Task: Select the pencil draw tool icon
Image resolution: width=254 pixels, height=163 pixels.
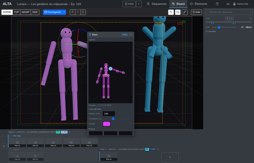Action: [185, 12]
